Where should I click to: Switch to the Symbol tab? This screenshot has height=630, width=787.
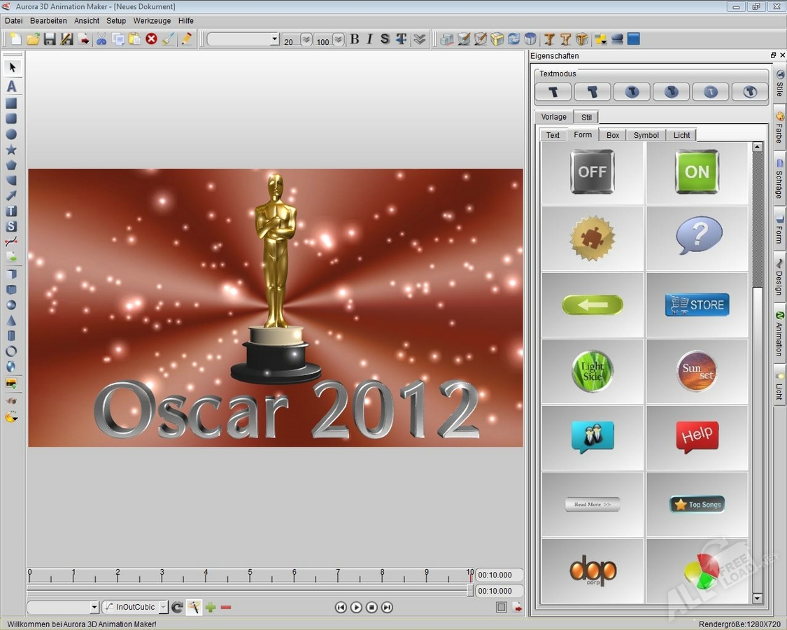tap(645, 134)
